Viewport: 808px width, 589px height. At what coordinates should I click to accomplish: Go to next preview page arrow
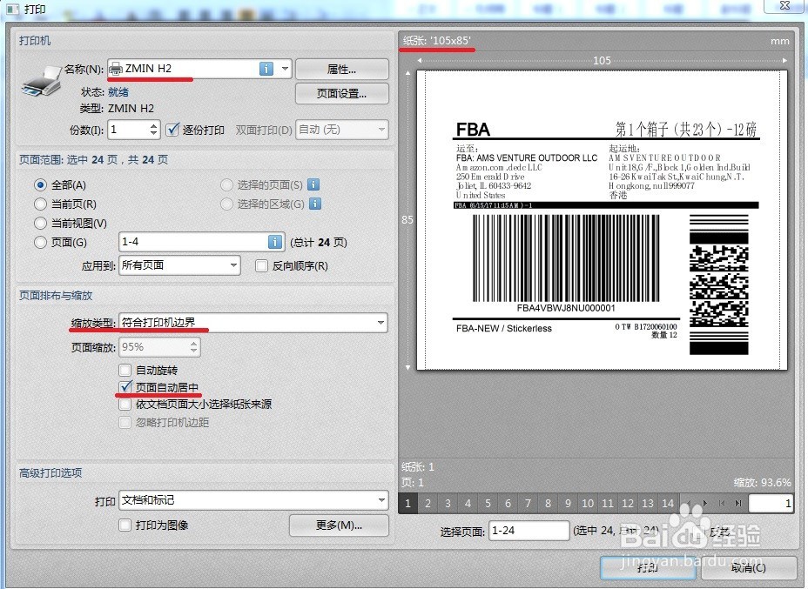coord(704,504)
